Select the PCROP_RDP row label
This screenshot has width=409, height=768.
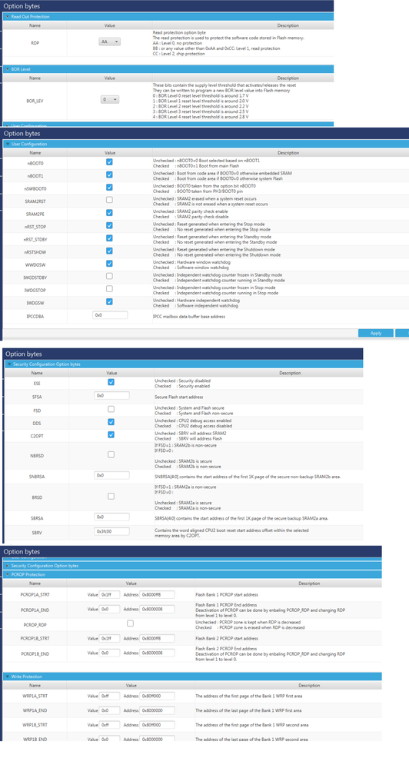pos(35,624)
